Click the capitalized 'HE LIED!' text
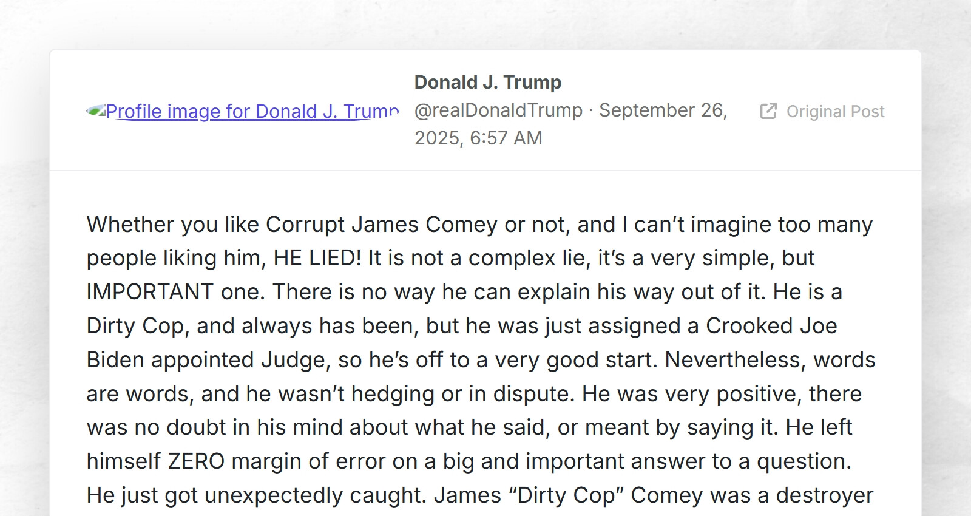The width and height of the screenshot is (971, 516). [317, 258]
